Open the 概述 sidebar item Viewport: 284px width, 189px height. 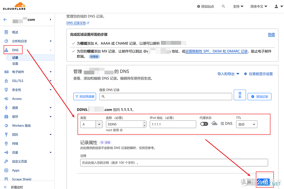15,32
